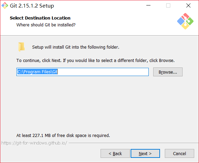
Task: Click the yellow folder icon
Action: click(21, 47)
